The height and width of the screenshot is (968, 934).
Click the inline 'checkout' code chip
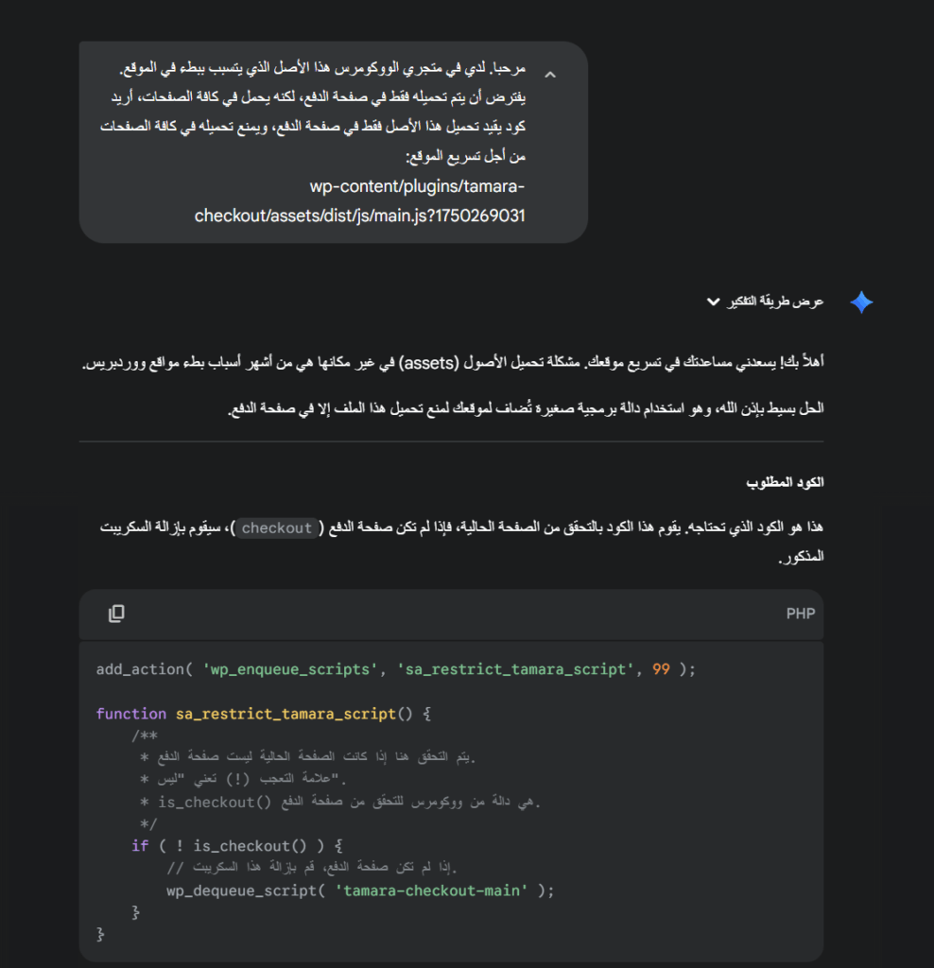tap(276, 528)
